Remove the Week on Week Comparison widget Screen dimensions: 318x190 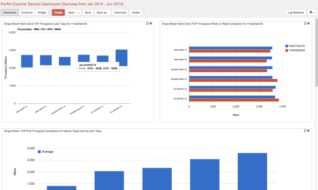coord(308,23)
